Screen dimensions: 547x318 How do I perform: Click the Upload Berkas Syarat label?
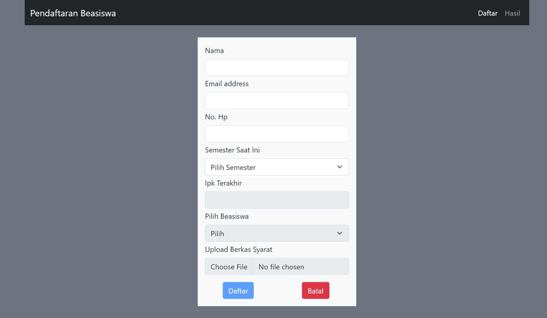click(239, 250)
